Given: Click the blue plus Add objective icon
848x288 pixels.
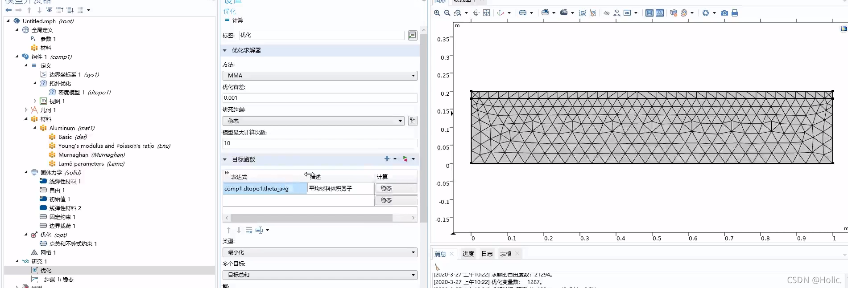Looking at the screenshot, I should click(387, 159).
